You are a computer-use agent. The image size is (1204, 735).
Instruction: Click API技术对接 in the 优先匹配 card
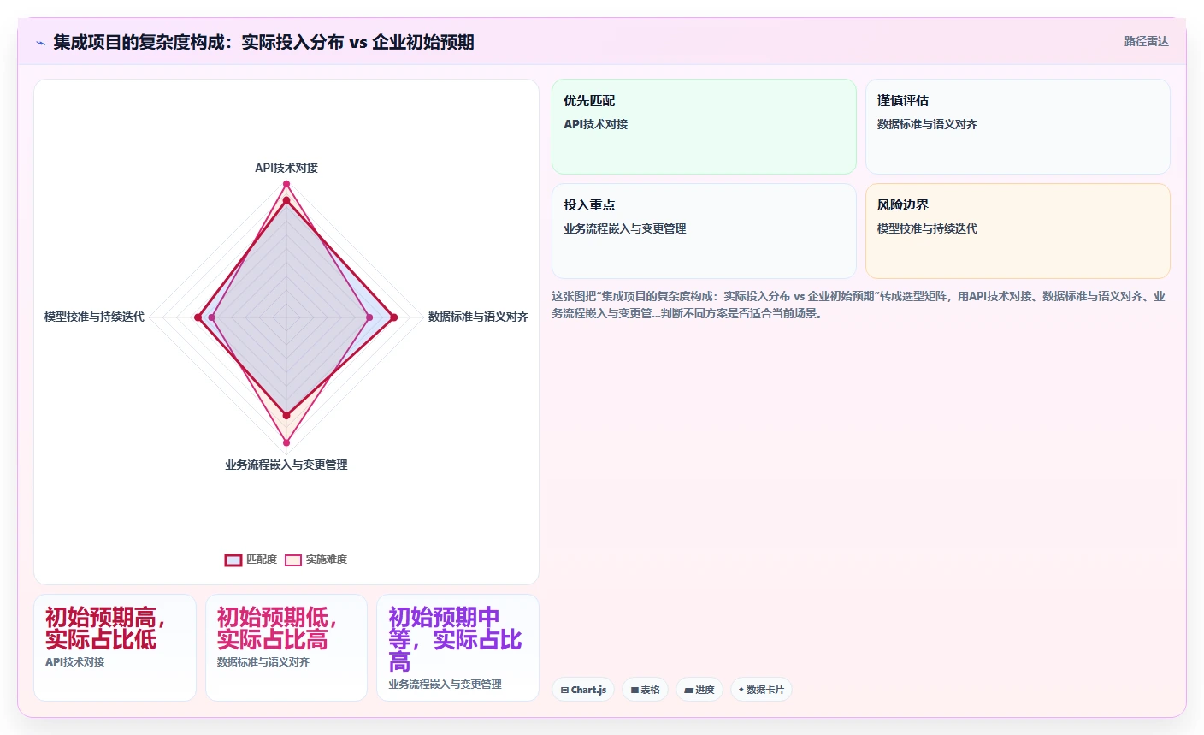(x=595, y=124)
